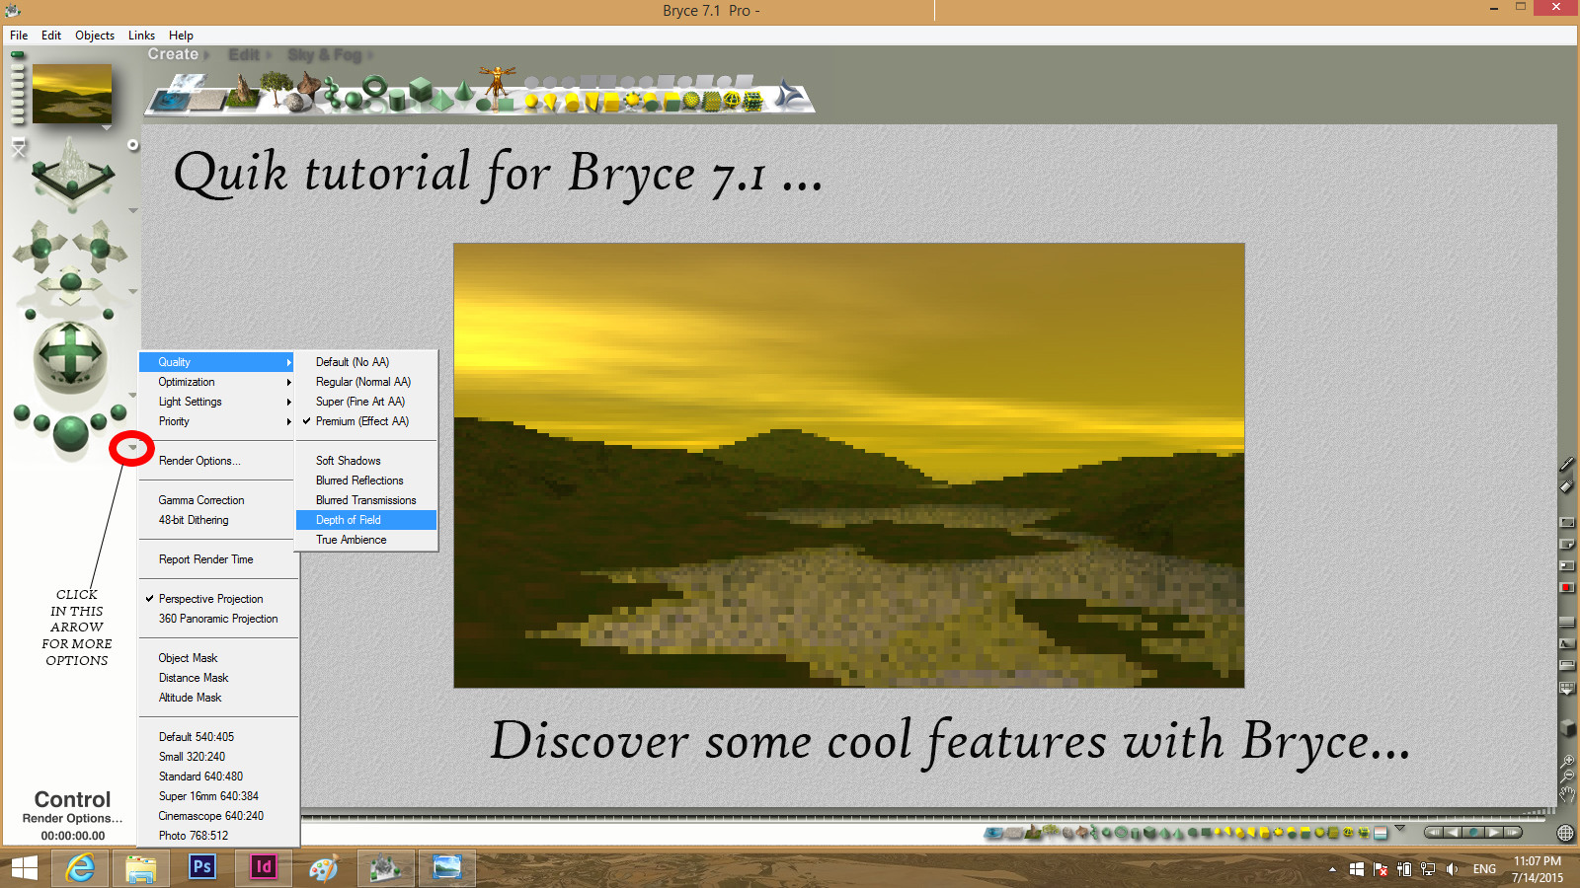Expand the Light Settings submenu
Image resolution: width=1580 pixels, height=888 pixels.
click(217, 402)
